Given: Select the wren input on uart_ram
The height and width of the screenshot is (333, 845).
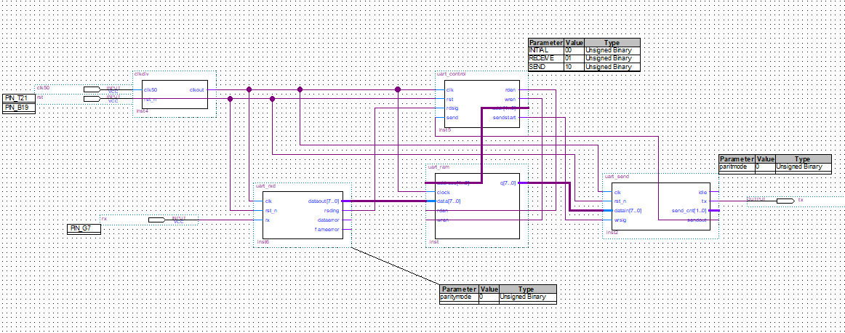Looking at the screenshot, I should pos(442,220).
